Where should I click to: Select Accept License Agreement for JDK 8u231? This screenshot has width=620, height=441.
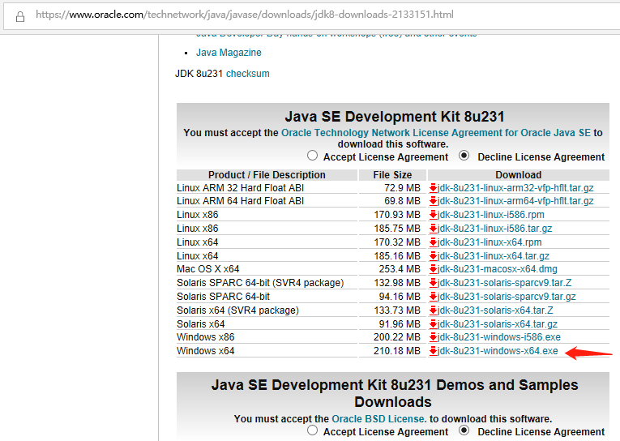click(x=313, y=156)
